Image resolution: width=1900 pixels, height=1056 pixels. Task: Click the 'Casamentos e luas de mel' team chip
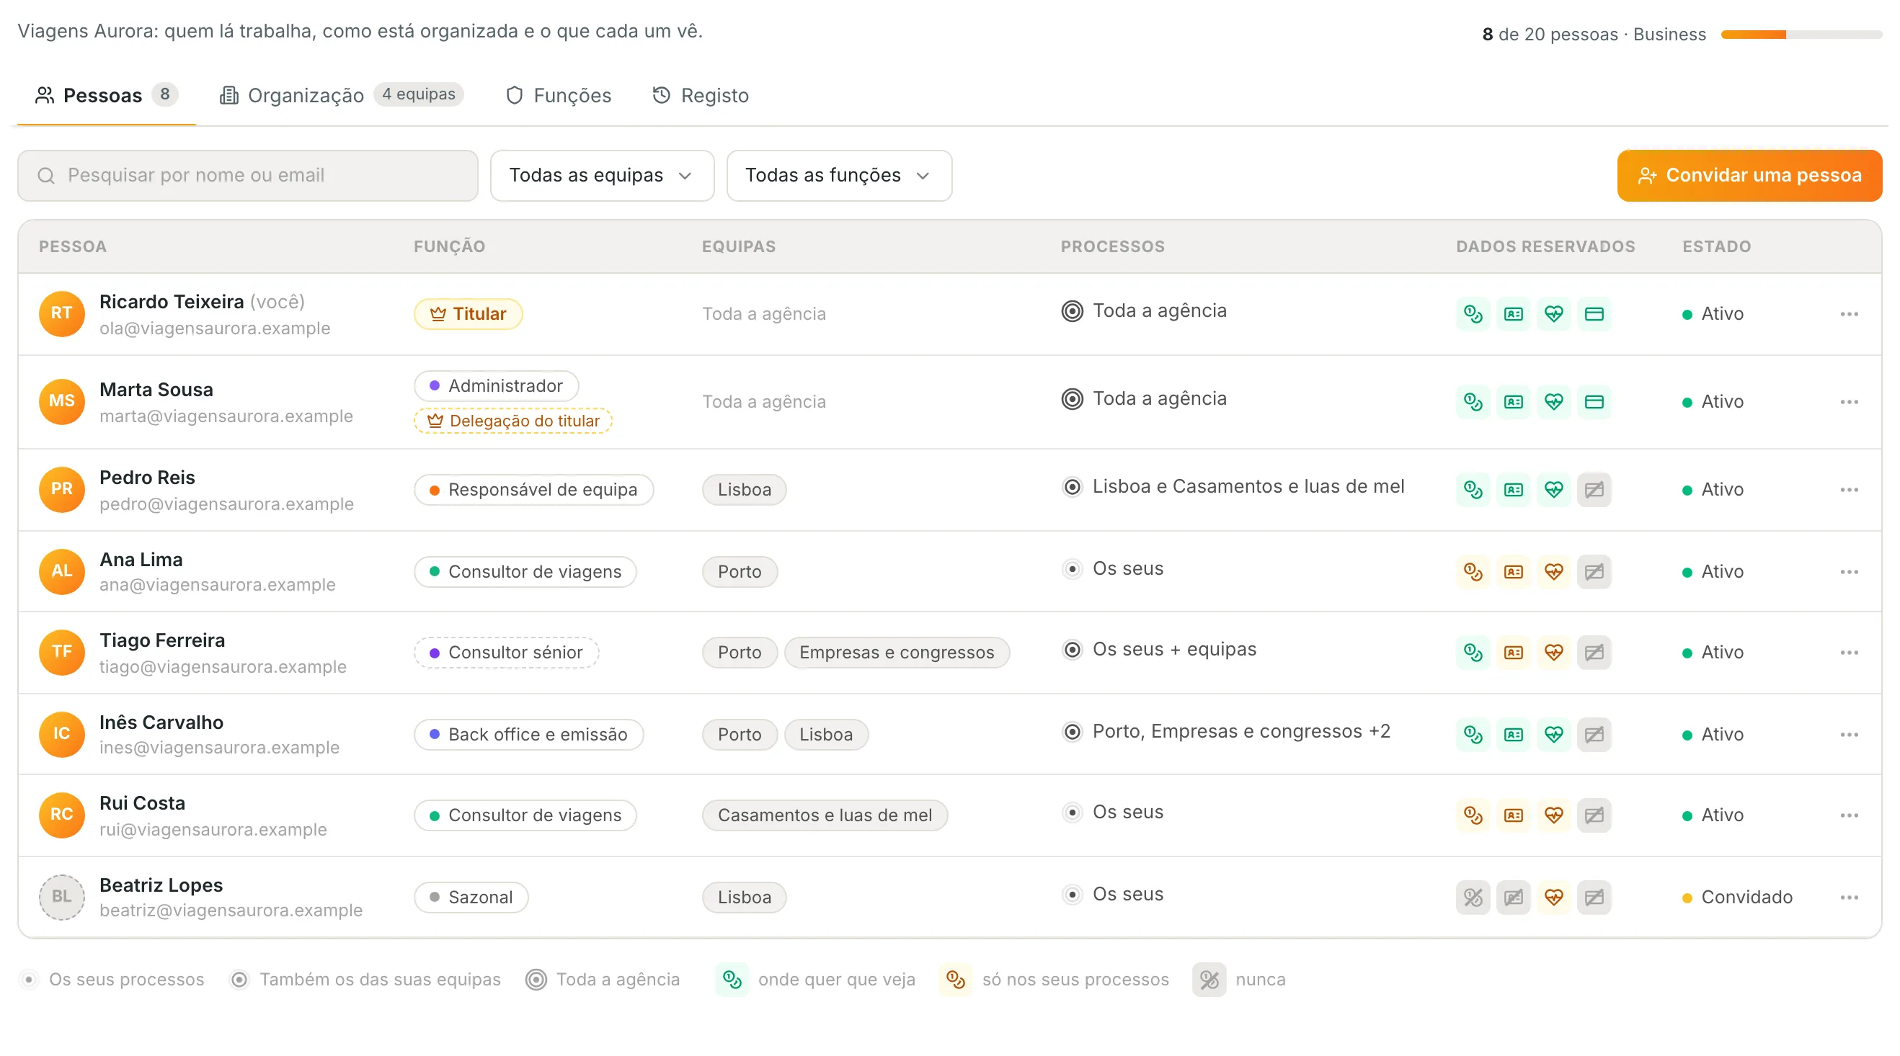pos(825,815)
